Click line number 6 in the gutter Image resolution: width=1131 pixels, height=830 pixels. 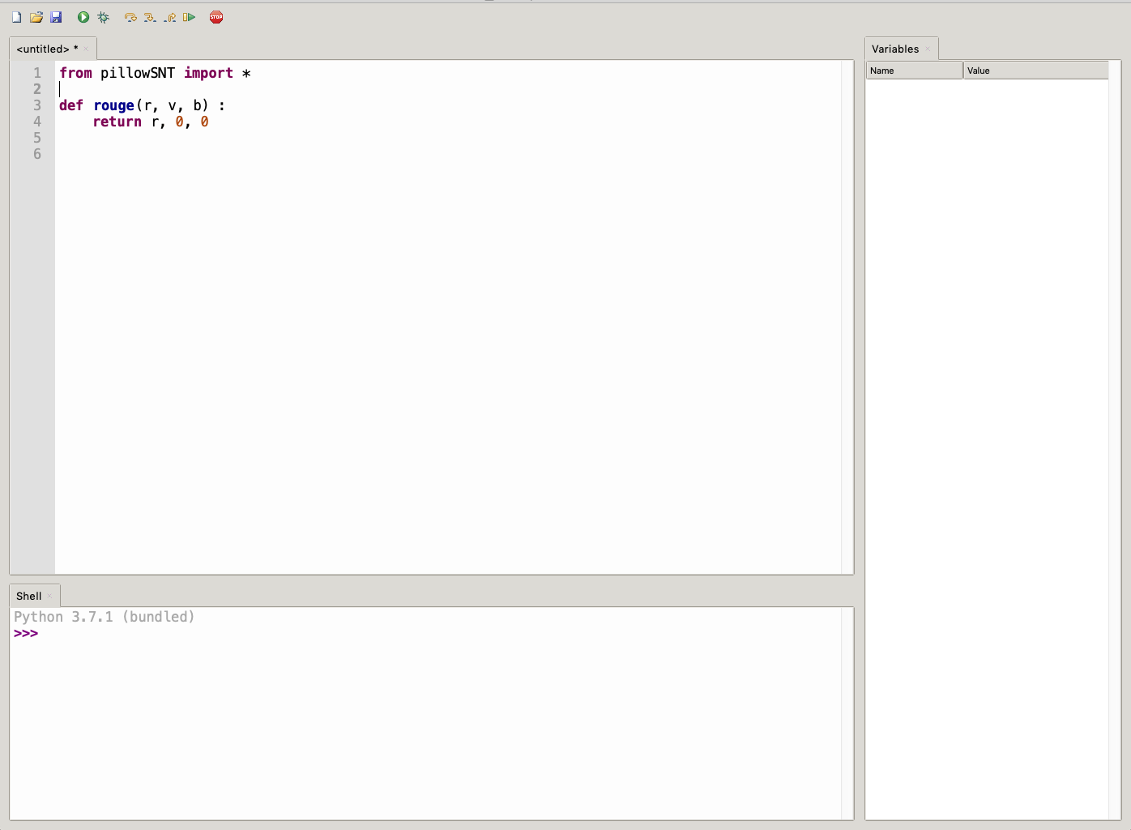(37, 154)
